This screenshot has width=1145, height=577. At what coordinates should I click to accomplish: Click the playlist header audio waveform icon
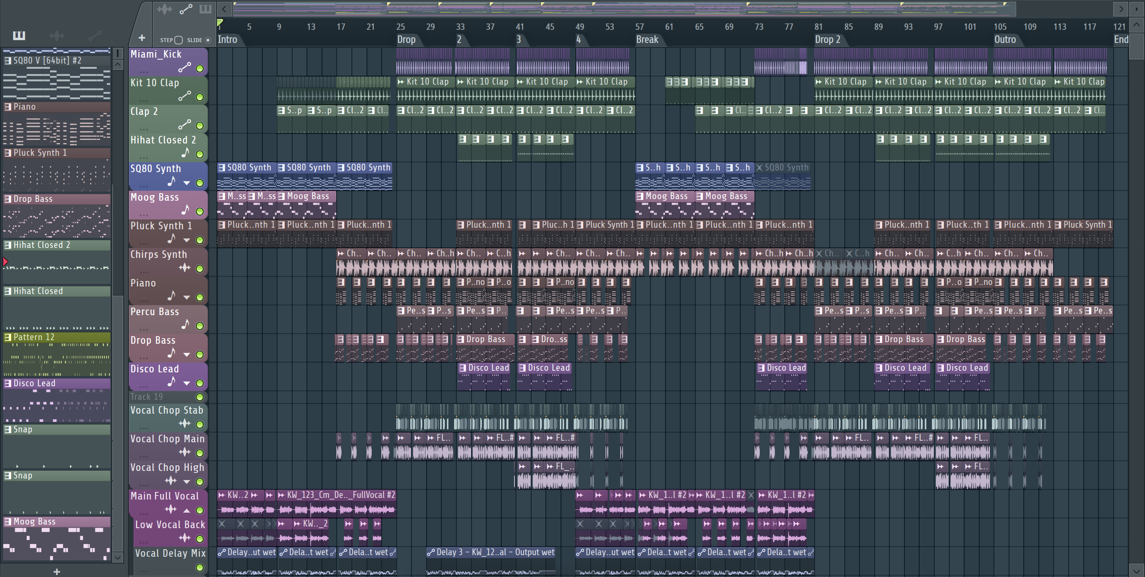(165, 9)
